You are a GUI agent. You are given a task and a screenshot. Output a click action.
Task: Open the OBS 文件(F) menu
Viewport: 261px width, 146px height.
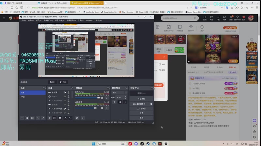23,20
